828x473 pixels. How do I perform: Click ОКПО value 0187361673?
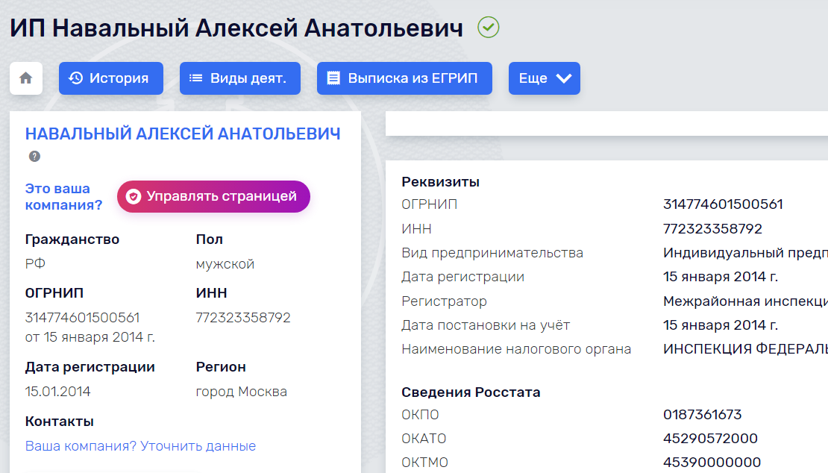703,414
